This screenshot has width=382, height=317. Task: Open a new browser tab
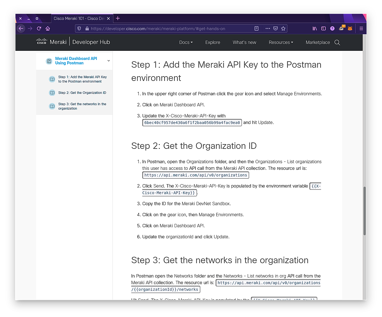coord(118,18)
